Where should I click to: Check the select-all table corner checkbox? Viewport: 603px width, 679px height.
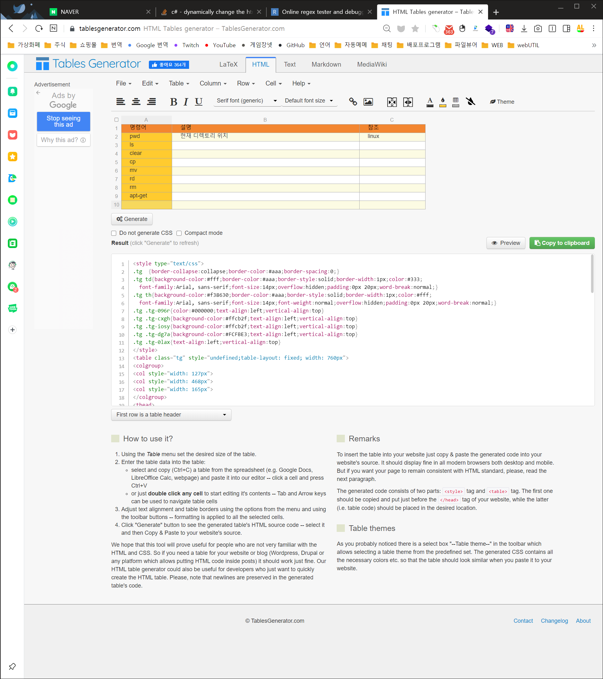coord(117,119)
